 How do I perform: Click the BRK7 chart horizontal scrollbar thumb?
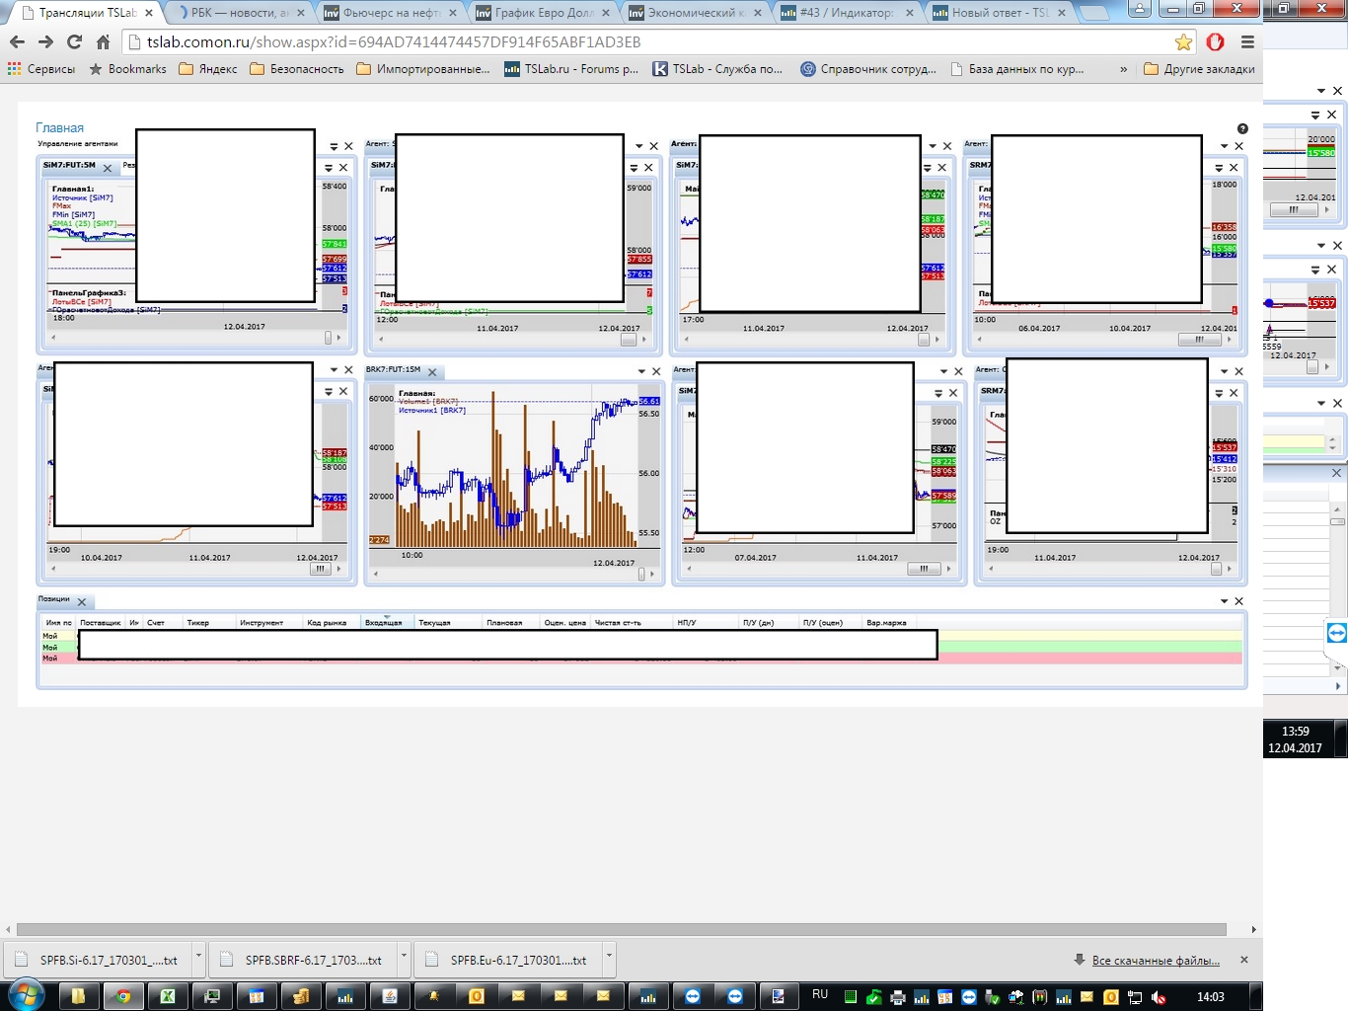click(x=641, y=574)
